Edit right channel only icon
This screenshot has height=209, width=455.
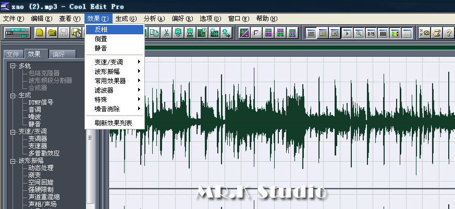click(x=280, y=33)
